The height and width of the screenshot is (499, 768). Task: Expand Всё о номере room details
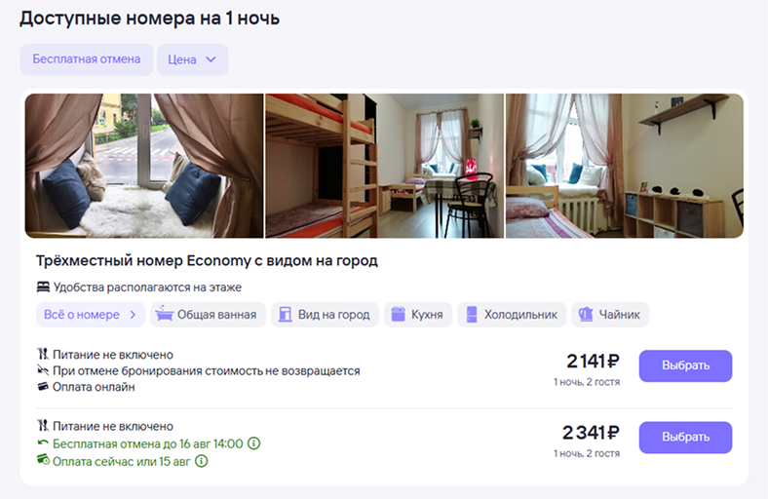(x=91, y=315)
